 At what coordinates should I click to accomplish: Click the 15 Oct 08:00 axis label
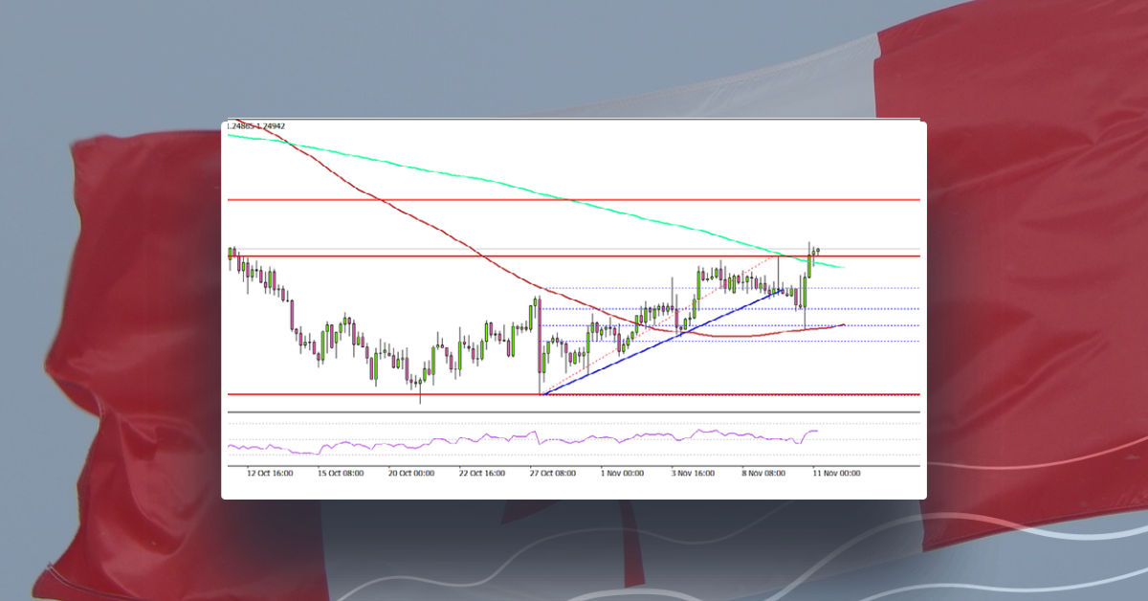[342, 473]
